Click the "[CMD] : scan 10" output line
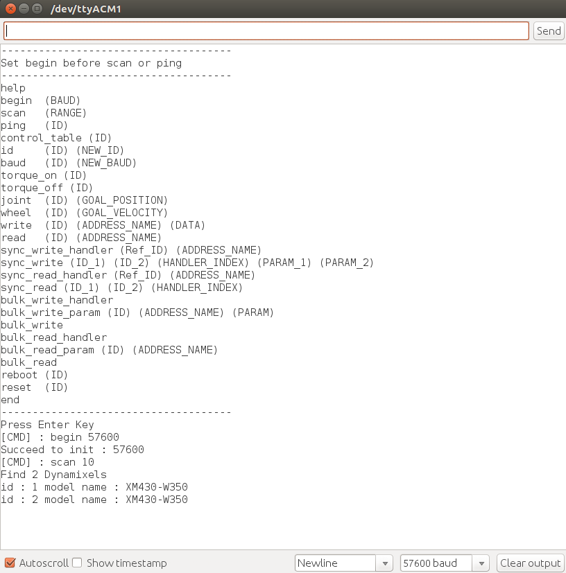The width and height of the screenshot is (566, 573). [x=47, y=462]
